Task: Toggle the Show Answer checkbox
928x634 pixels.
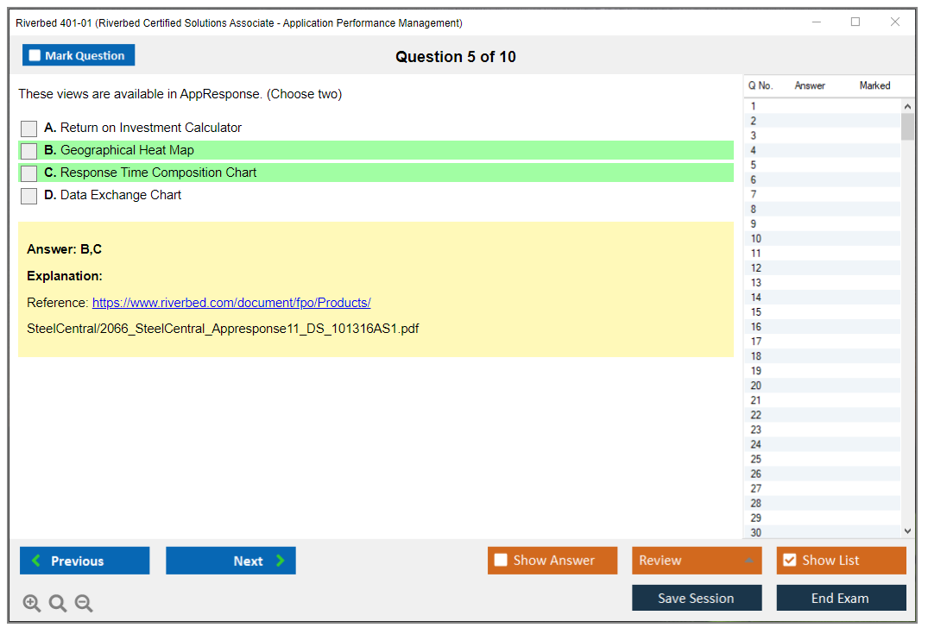Action: click(x=501, y=561)
